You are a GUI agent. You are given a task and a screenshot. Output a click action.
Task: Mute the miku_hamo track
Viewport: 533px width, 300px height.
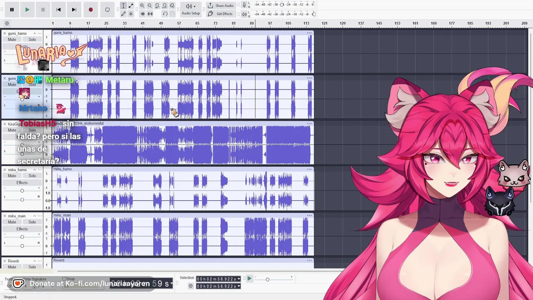pos(12,176)
